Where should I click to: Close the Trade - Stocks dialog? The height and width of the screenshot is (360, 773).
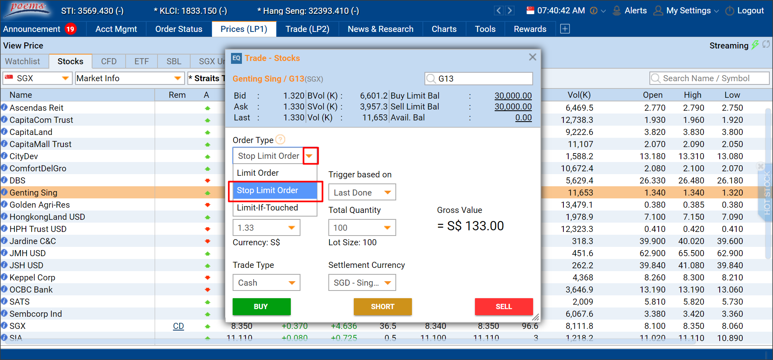point(533,57)
